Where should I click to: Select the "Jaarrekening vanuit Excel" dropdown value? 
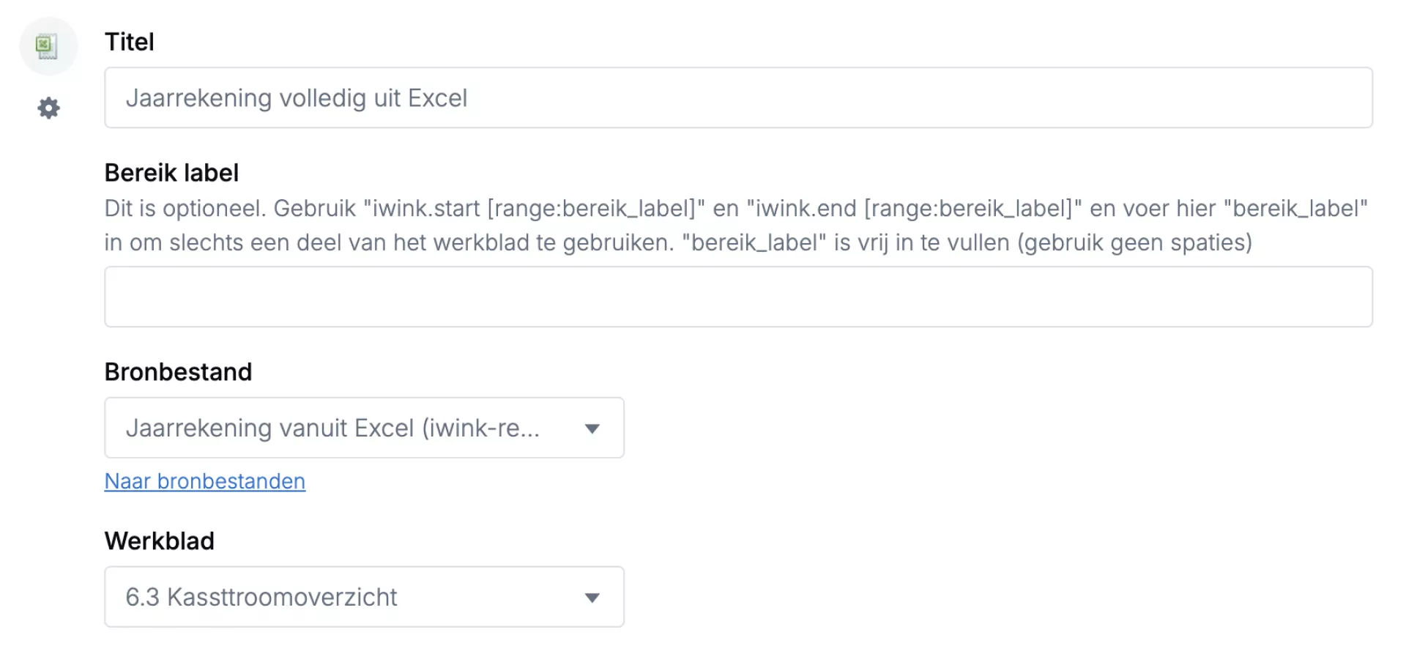click(332, 428)
